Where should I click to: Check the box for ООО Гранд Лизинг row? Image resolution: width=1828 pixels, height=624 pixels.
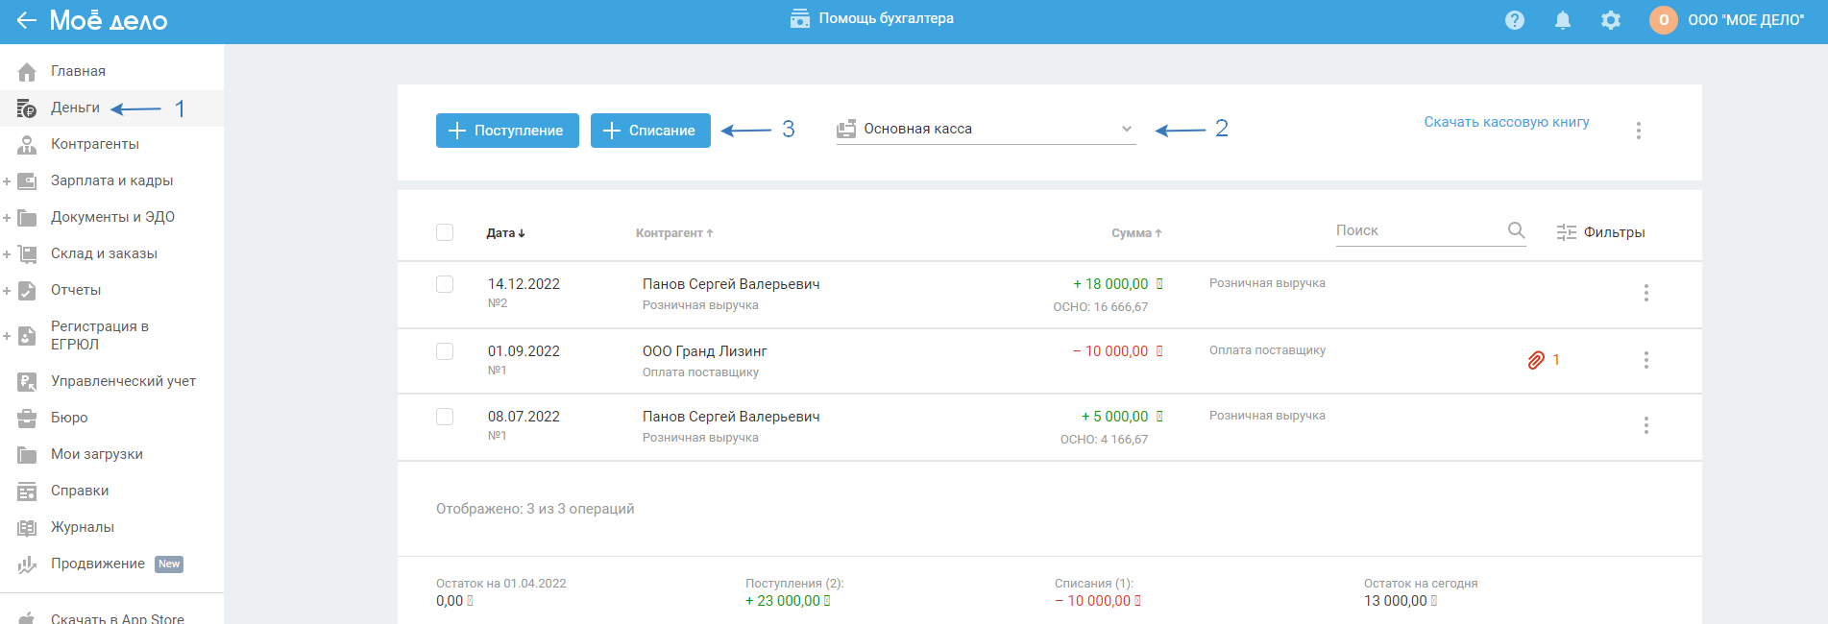click(445, 351)
